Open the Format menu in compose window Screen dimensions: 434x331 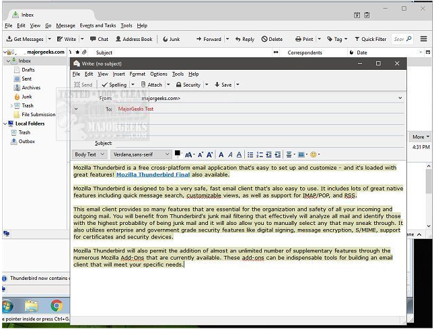click(137, 74)
